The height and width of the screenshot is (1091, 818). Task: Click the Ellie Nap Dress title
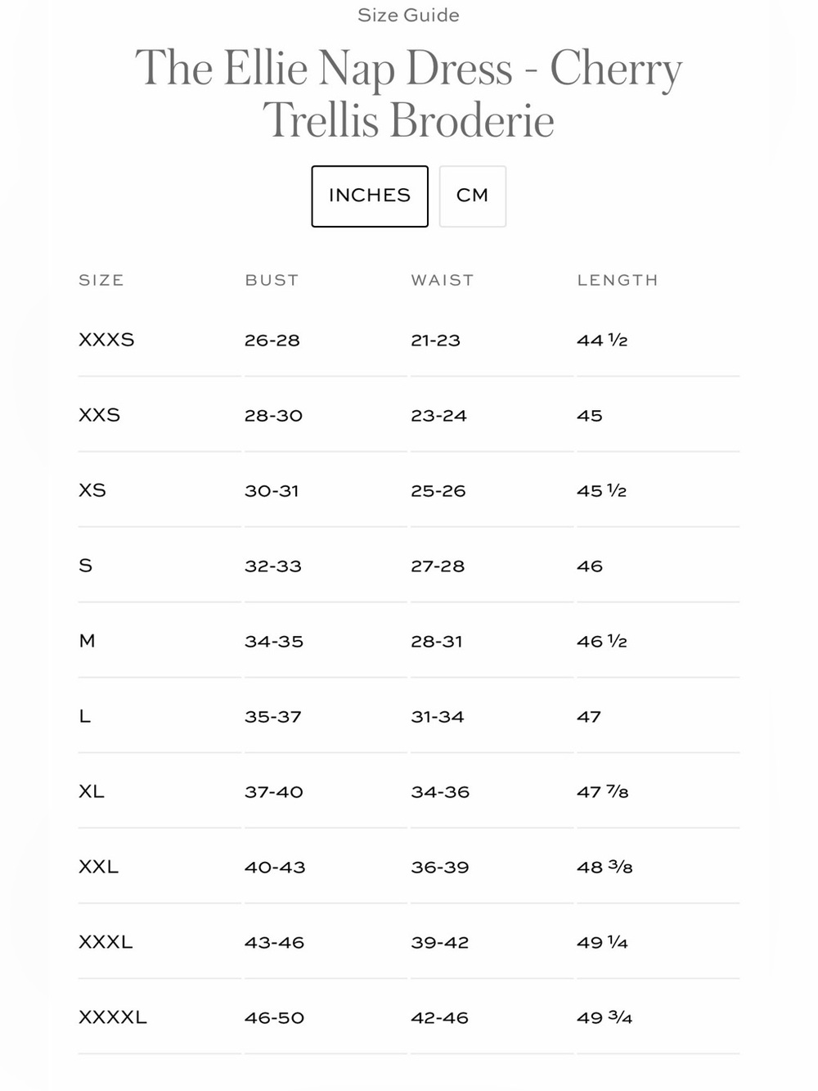408,93
